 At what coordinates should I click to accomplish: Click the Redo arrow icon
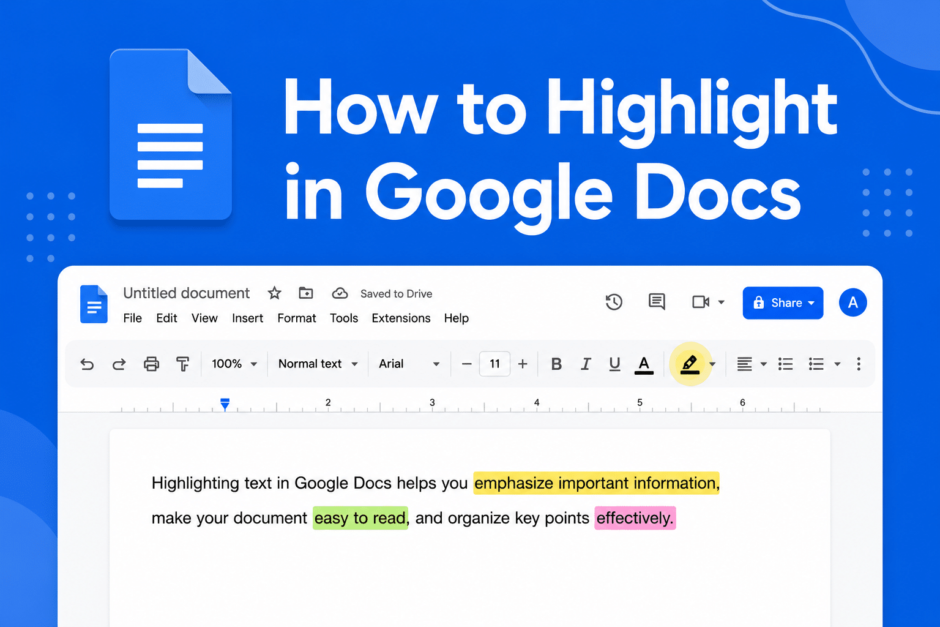point(119,364)
